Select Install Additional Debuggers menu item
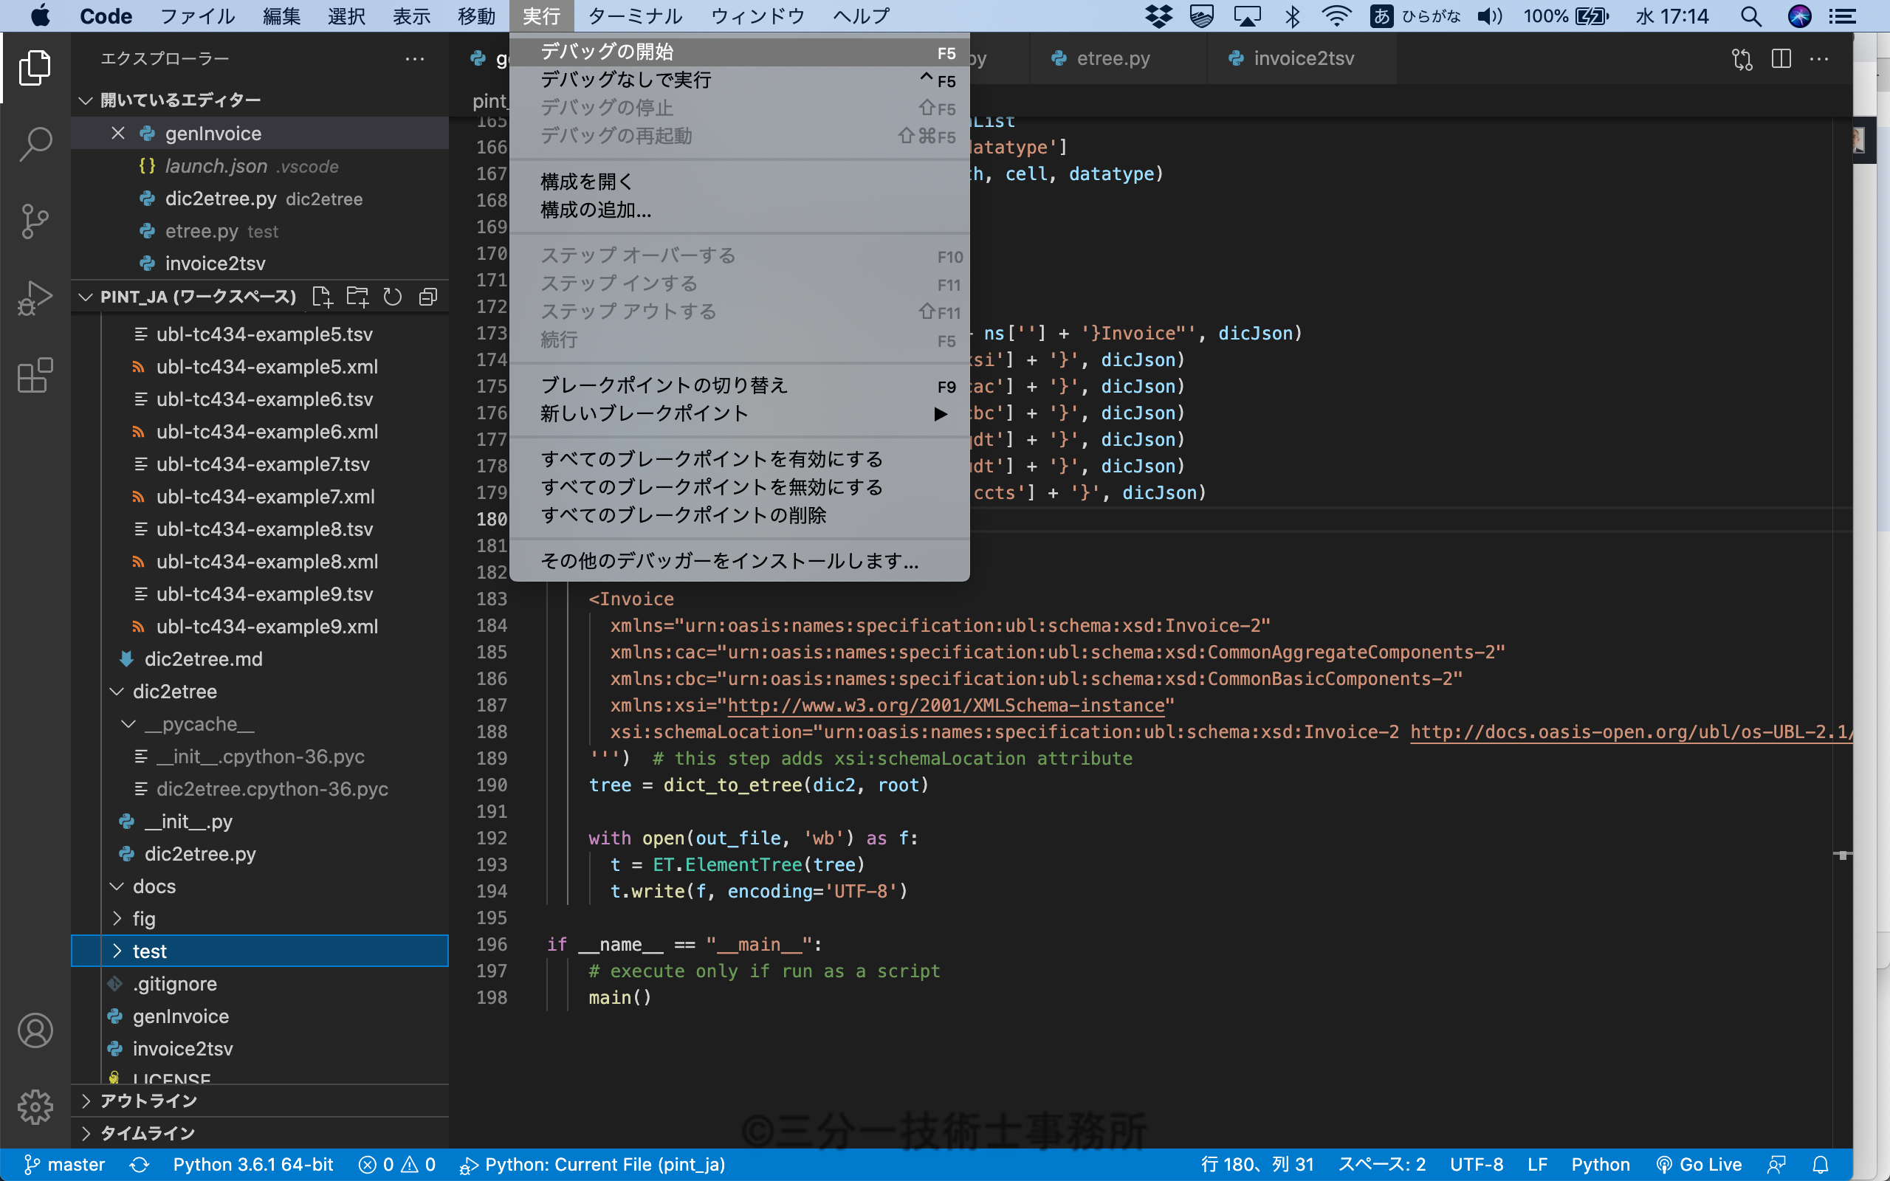 point(740,561)
